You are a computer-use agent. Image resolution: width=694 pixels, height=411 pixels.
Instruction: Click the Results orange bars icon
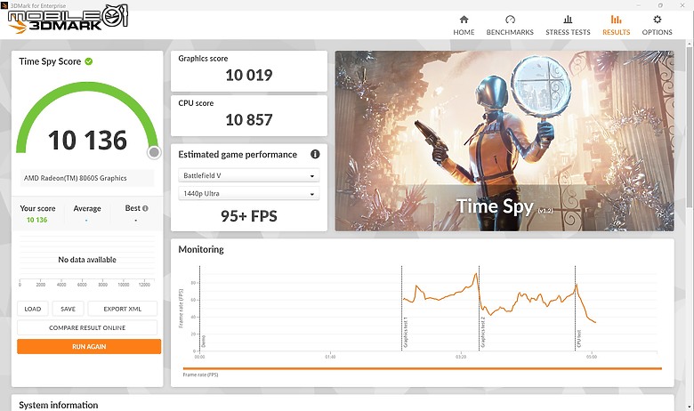(x=616, y=19)
